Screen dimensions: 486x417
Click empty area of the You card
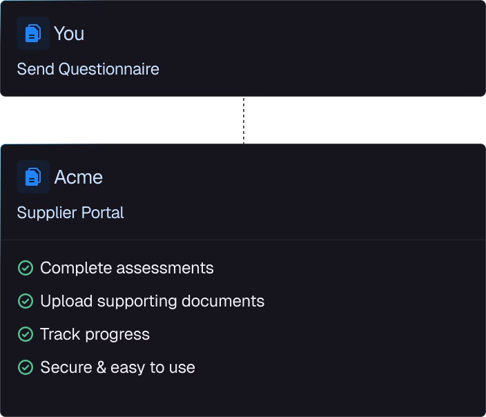point(310,48)
